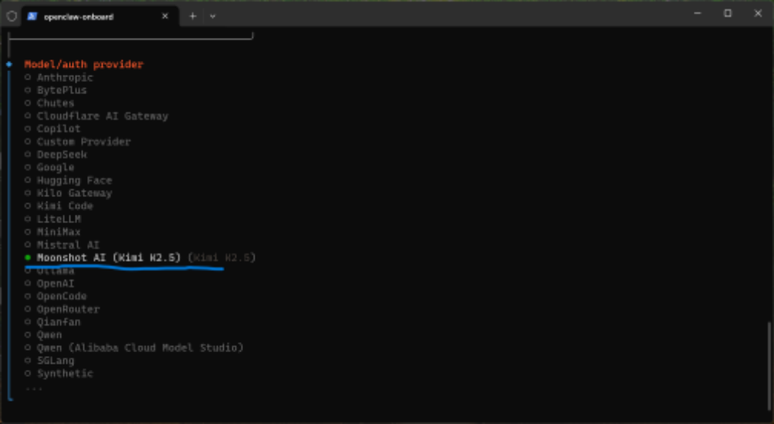Click the shield icon in the title bar
774x424 pixels.
pos(11,15)
